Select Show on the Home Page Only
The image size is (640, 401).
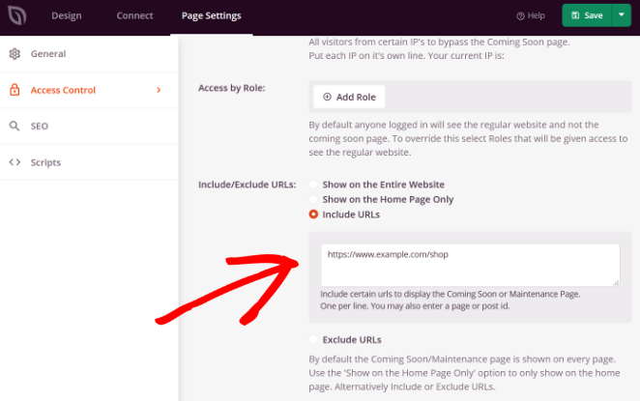tap(313, 199)
